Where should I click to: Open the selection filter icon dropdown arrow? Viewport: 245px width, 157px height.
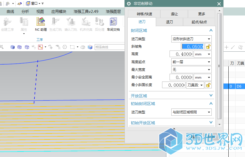[45, 47]
